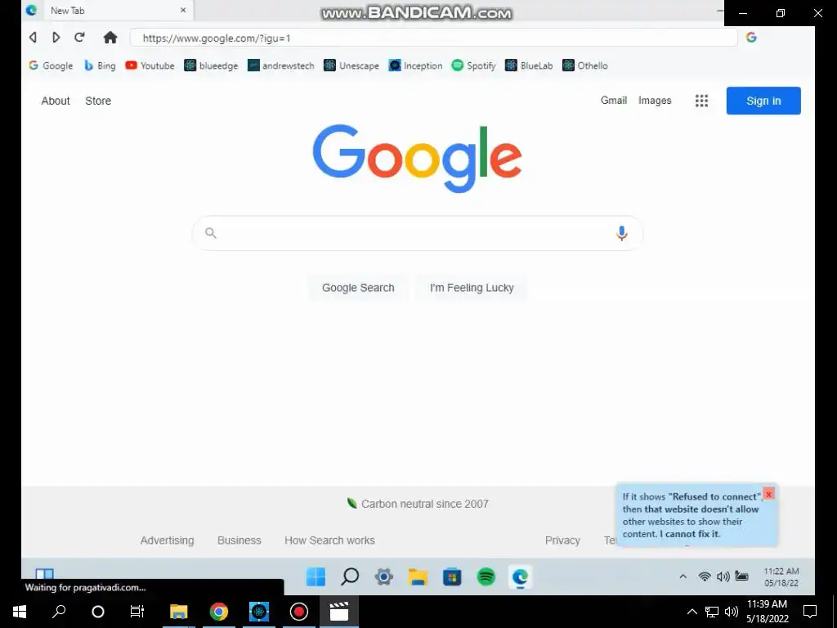The image size is (837, 628).
Task: Open the Windows 10 Start menu
Action: (20, 612)
